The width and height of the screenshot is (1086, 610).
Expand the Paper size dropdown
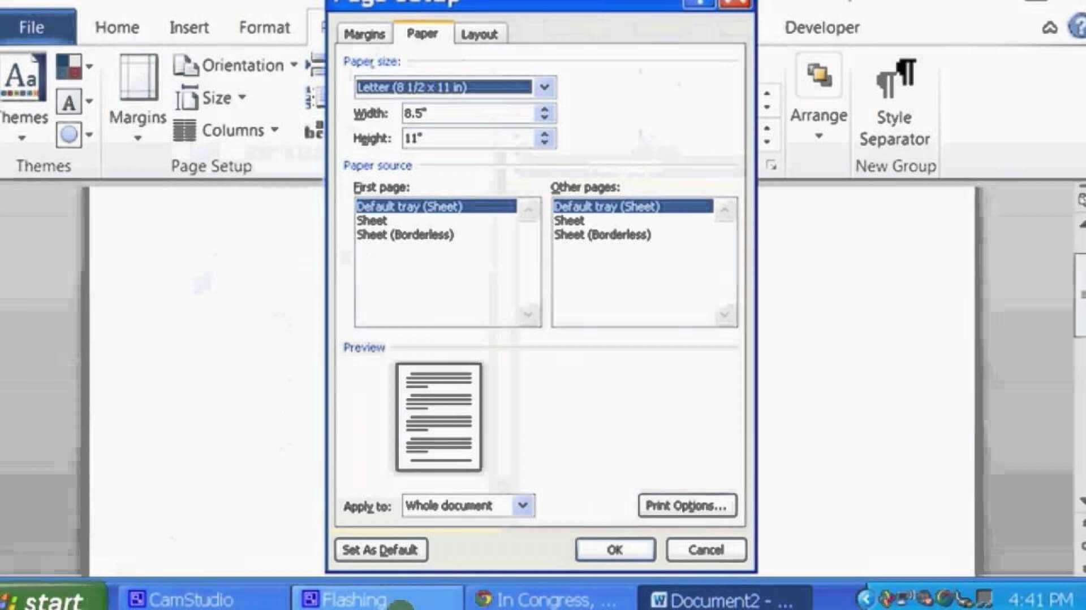tap(546, 87)
